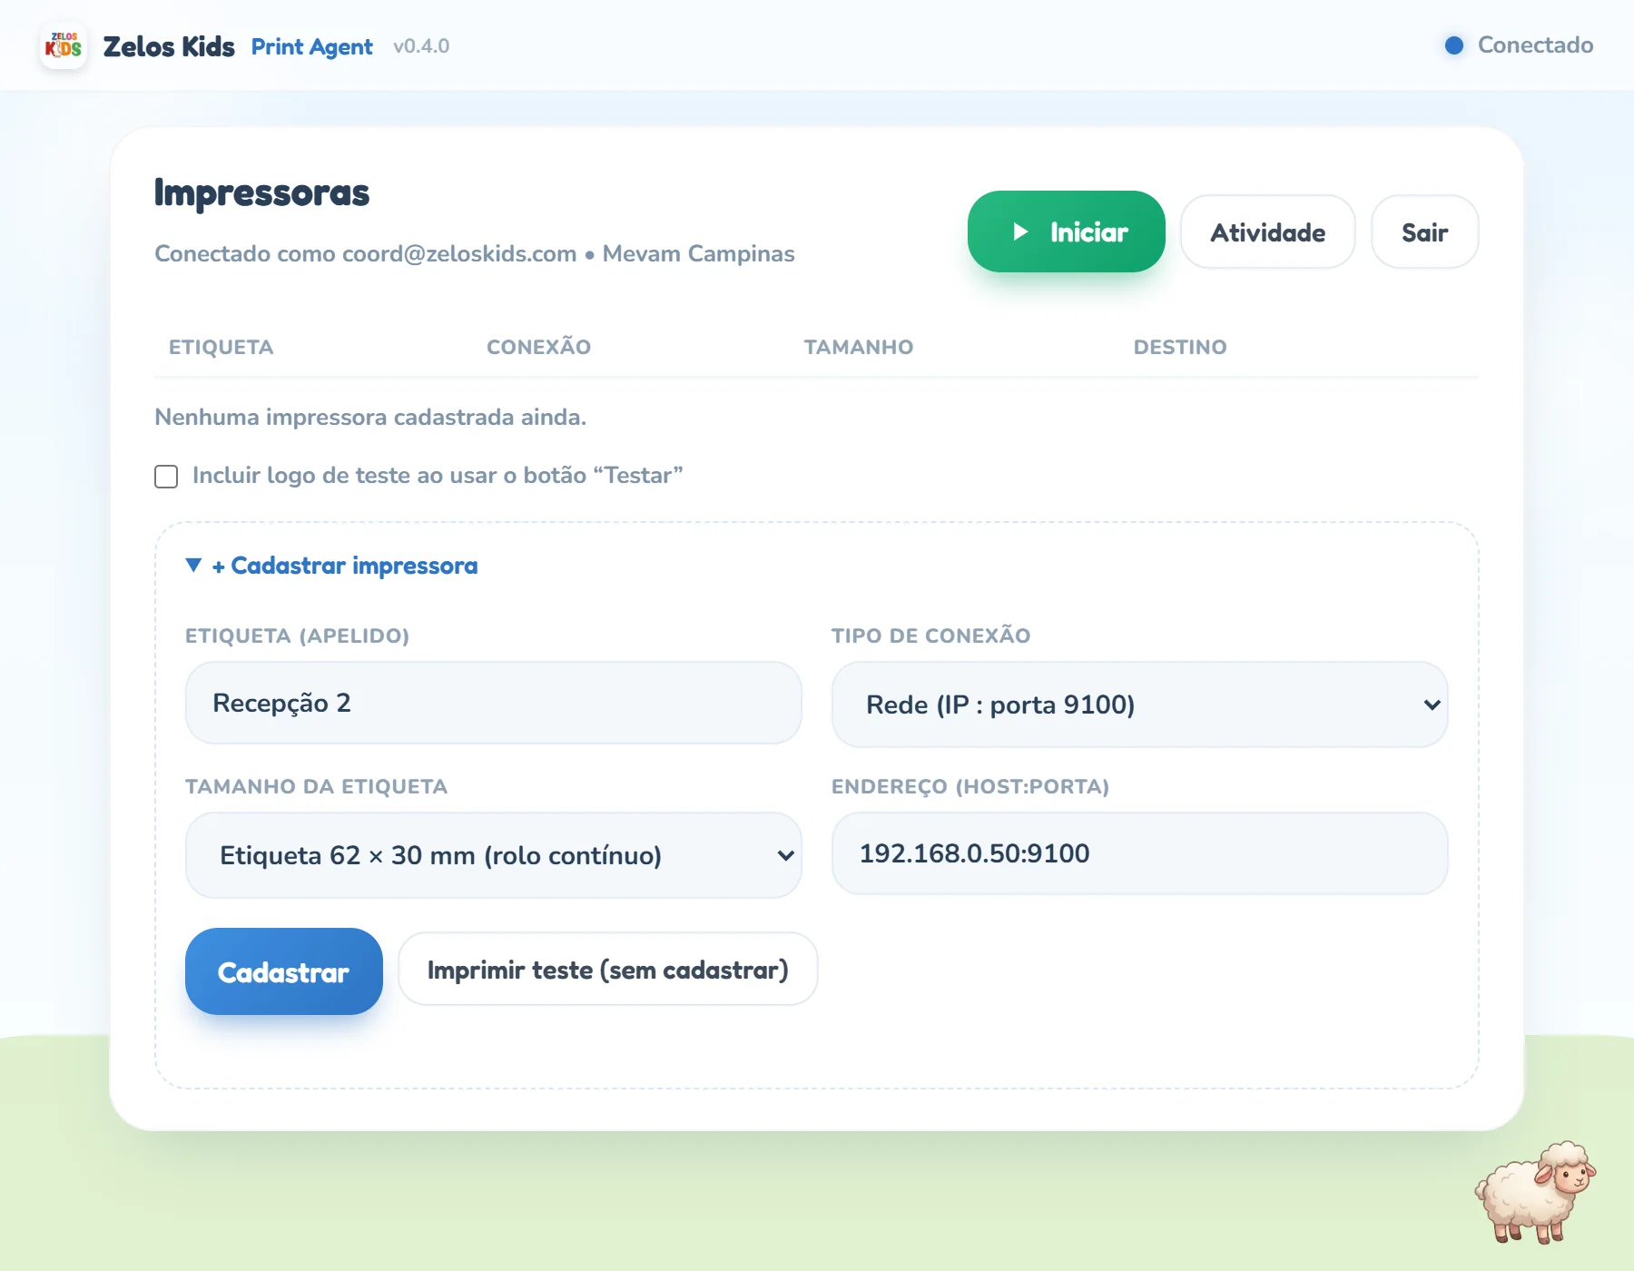Click the Print Agent title text
The height and width of the screenshot is (1271, 1634).
[x=311, y=47]
